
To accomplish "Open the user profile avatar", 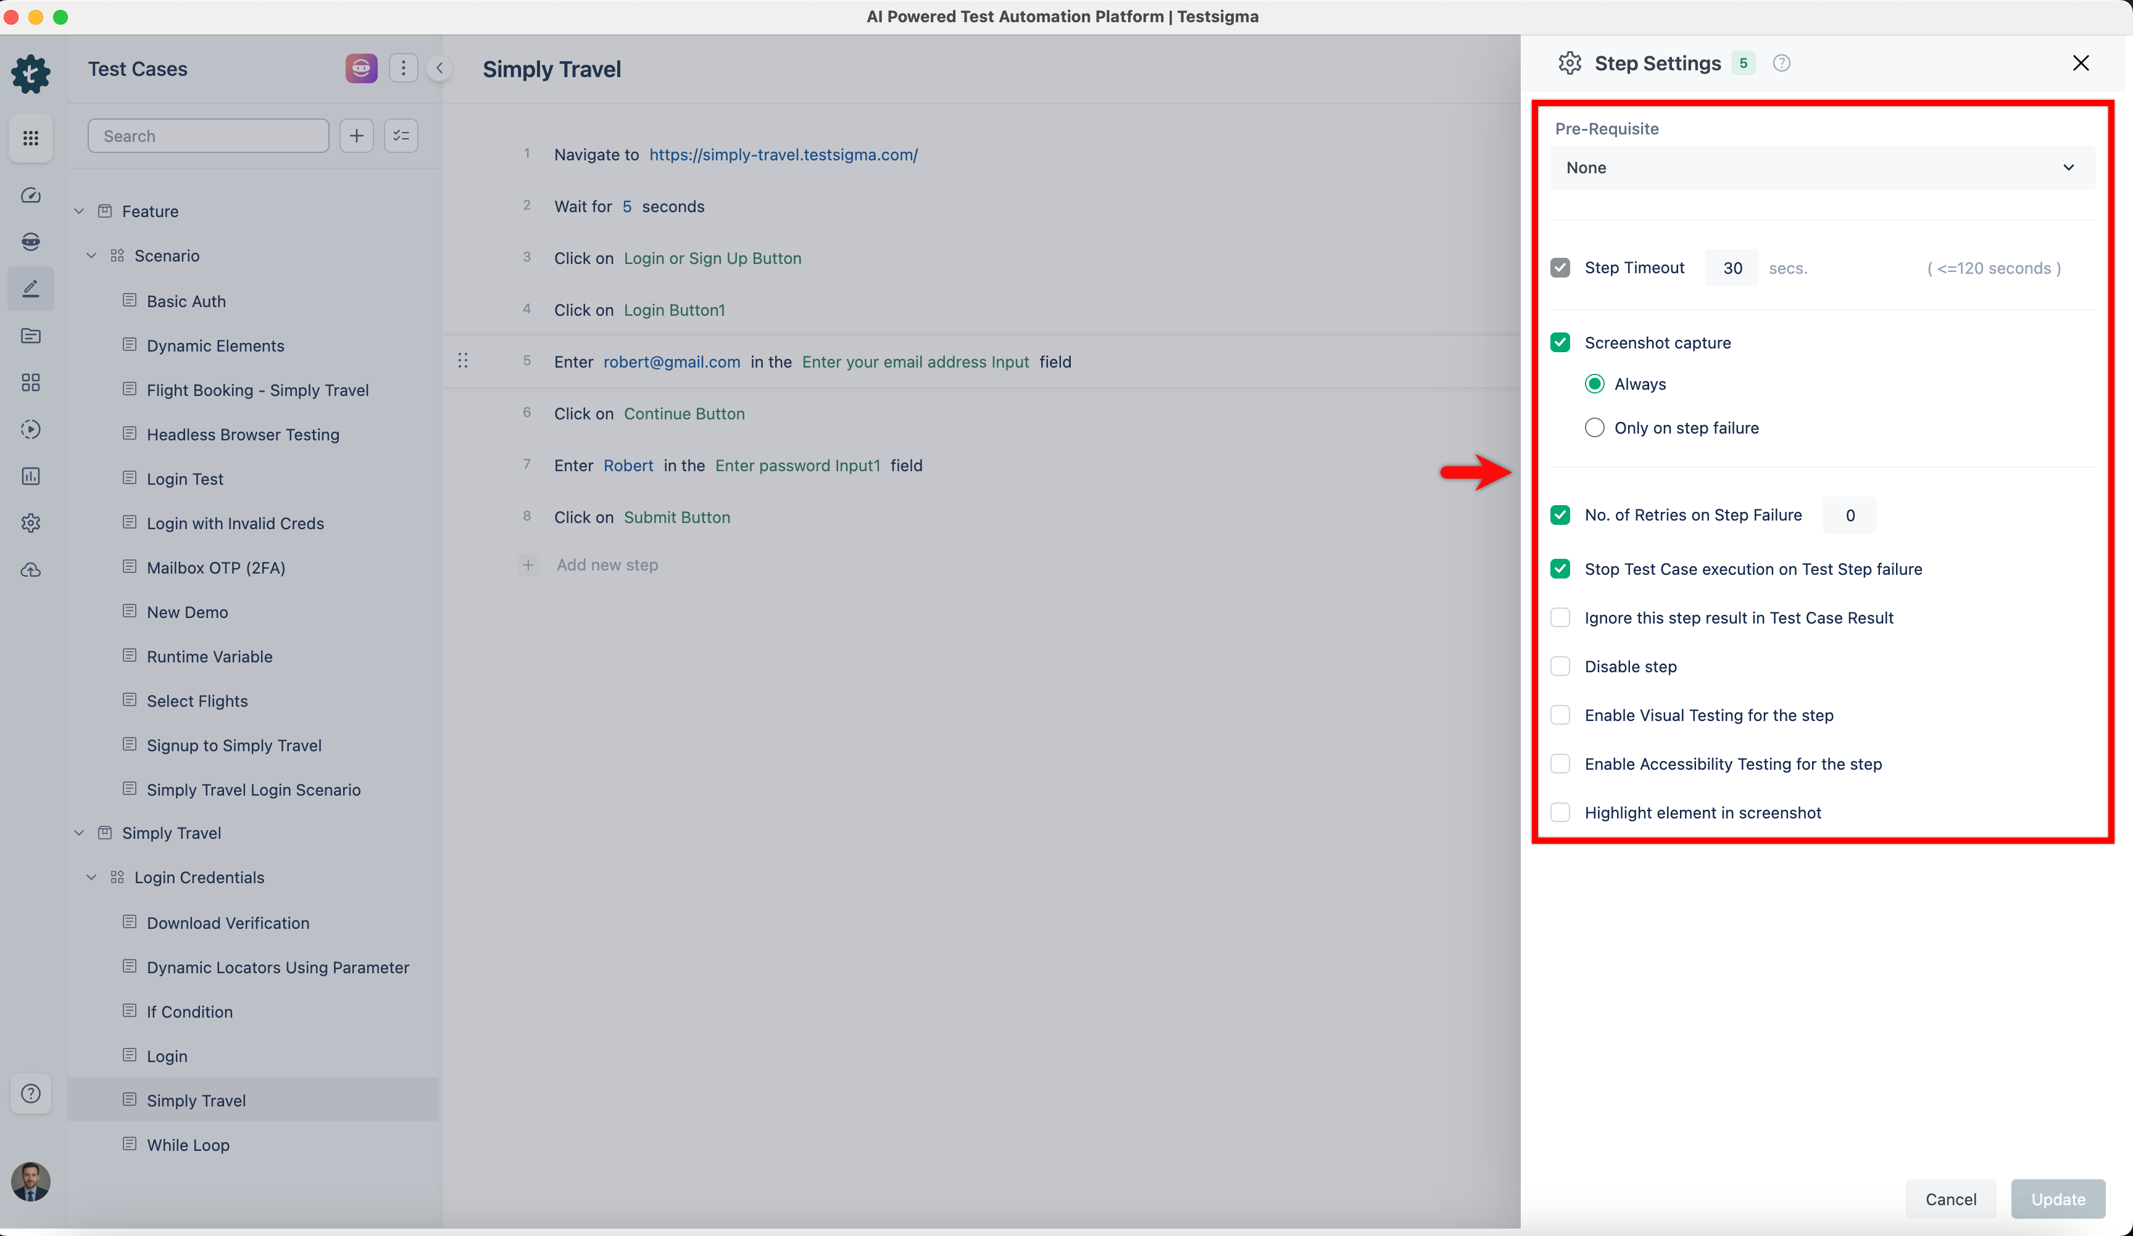I will click(x=30, y=1181).
